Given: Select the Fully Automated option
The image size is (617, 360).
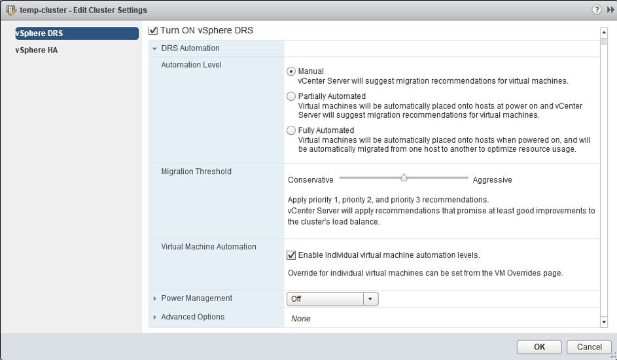Looking at the screenshot, I should tap(291, 130).
